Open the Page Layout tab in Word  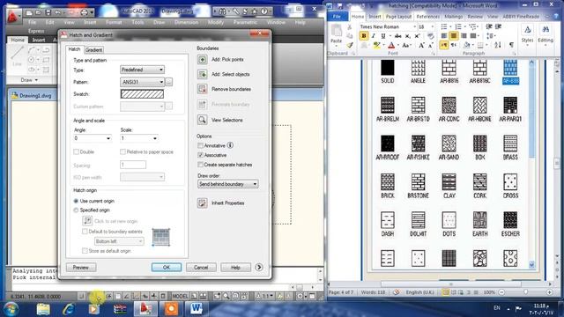coord(398,17)
